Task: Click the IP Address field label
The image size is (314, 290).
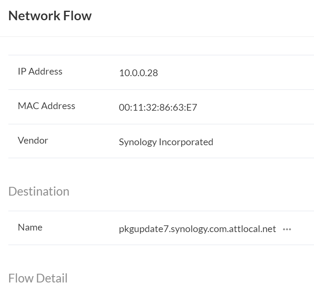Action: 40,71
